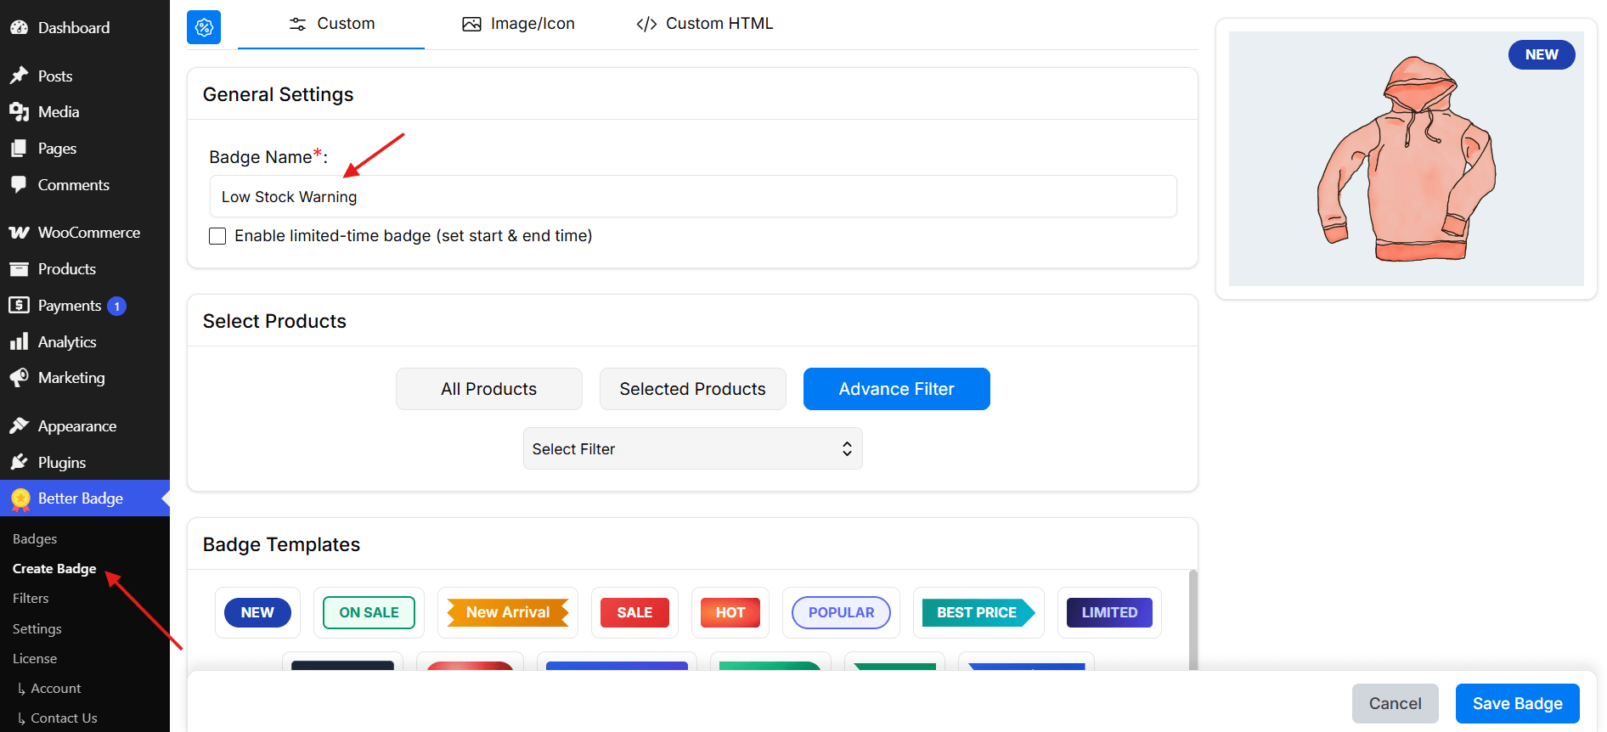Click the blue discount badge icon

click(204, 27)
